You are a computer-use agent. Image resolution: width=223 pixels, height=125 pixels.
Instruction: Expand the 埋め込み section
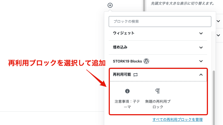(x=158, y=47)
